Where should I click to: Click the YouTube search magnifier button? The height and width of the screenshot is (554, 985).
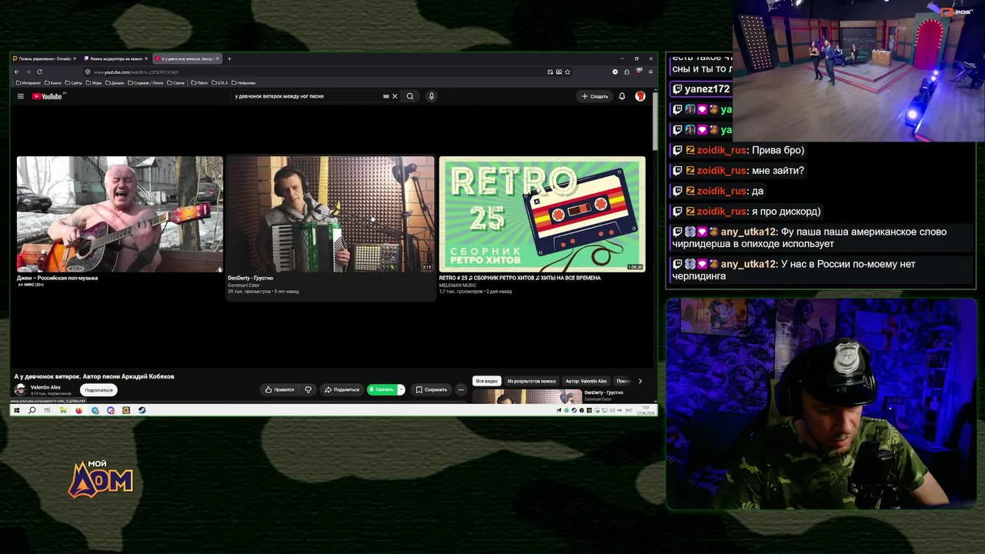410,96
